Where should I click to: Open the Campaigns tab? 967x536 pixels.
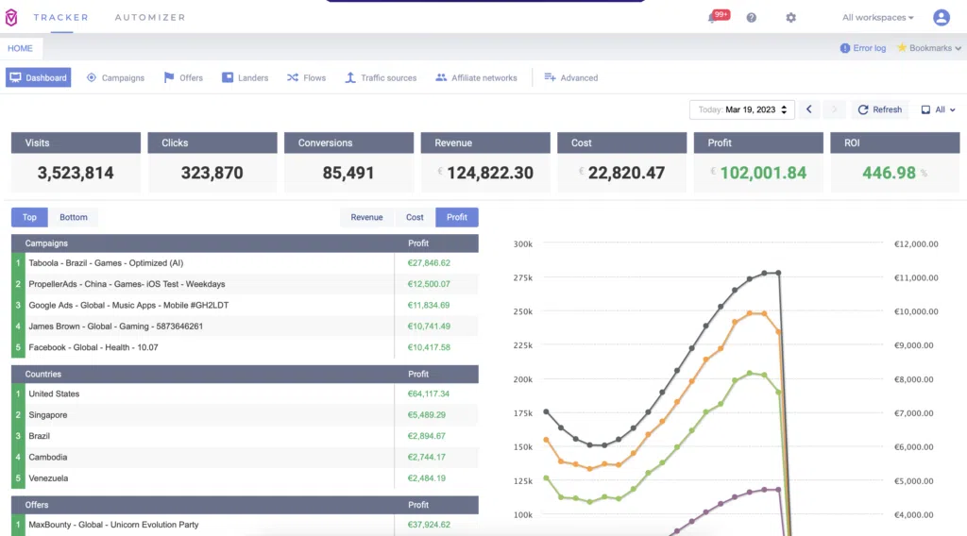(115, 77)
